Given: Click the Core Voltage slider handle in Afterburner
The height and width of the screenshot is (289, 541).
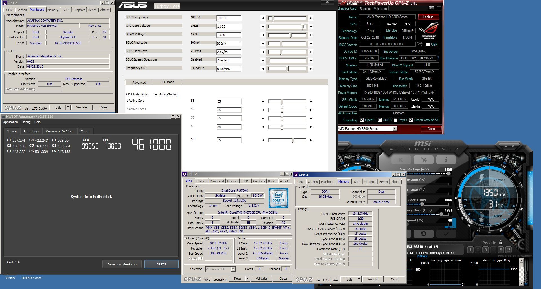Looking at the screenshot, I should click(x=449, y=174).
